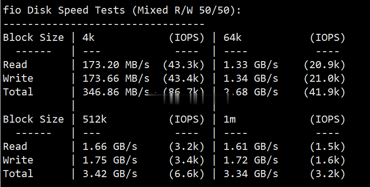Image resolution: width=370 pixels, height=187 pixels.
Task: Click the 1.33 GB/s read value
Action: click(x=251, y=65)
